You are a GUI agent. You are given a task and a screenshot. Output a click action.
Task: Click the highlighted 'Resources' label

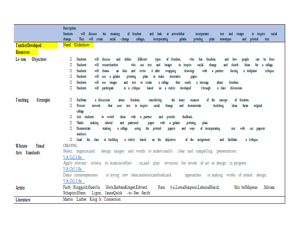[23, 52]
